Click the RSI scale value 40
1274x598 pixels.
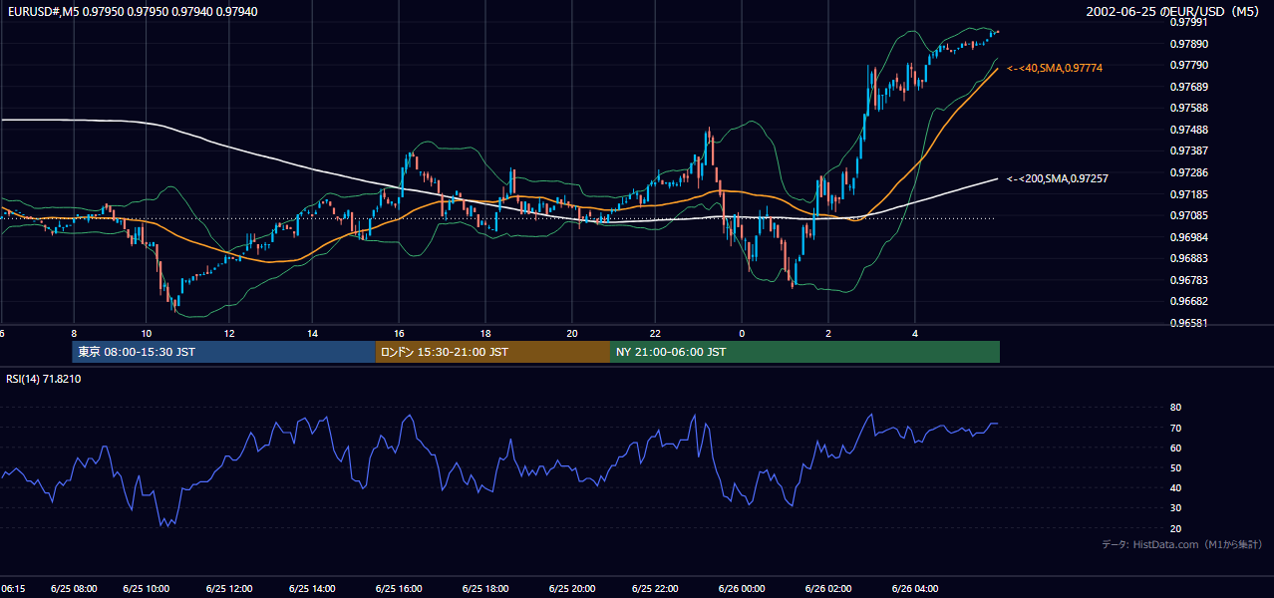point(1175,487)
